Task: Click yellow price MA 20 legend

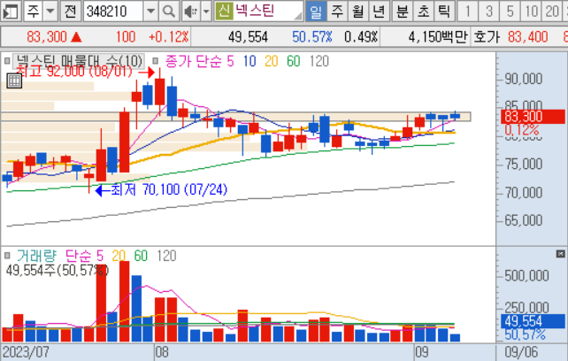Action: [272, 61]
